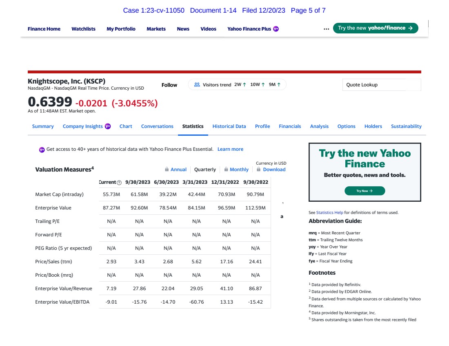Switch valuation measures to Annual
The height and width of the screenshot is (346, 449).
(178, 170)
